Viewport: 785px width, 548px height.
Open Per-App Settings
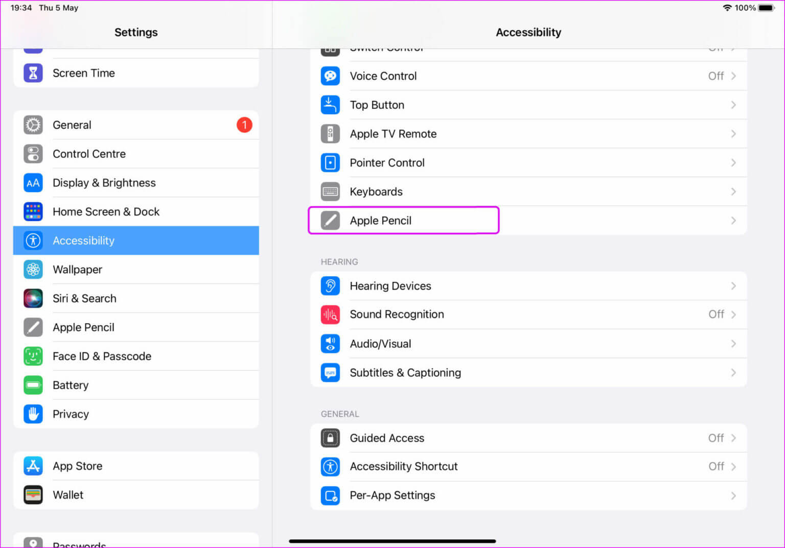tap(528, 495)
